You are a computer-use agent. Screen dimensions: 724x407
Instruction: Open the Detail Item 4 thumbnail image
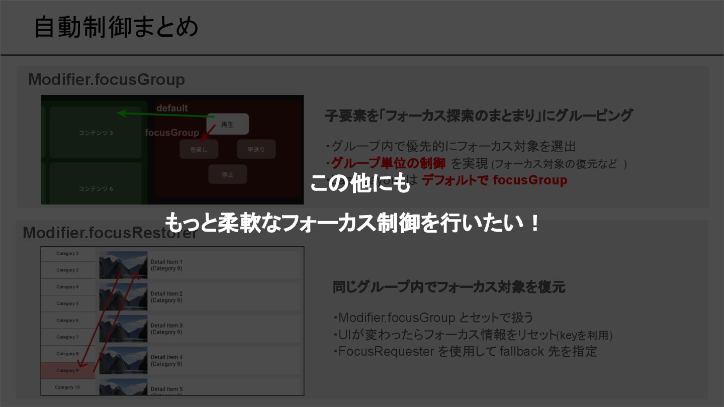[123, 360]
